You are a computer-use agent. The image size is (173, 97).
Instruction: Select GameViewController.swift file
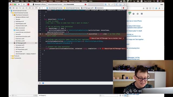click(x=23, y=37)
